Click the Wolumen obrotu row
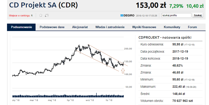The height and width of the screenshot is (105, 209). pos(170,101)
